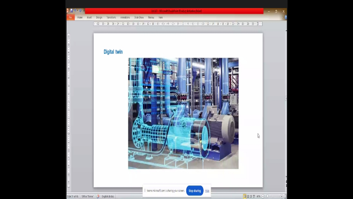This screenshot has height=199, width=353.
Task: Click the zoom in plus button
Action: pos(282,196)
